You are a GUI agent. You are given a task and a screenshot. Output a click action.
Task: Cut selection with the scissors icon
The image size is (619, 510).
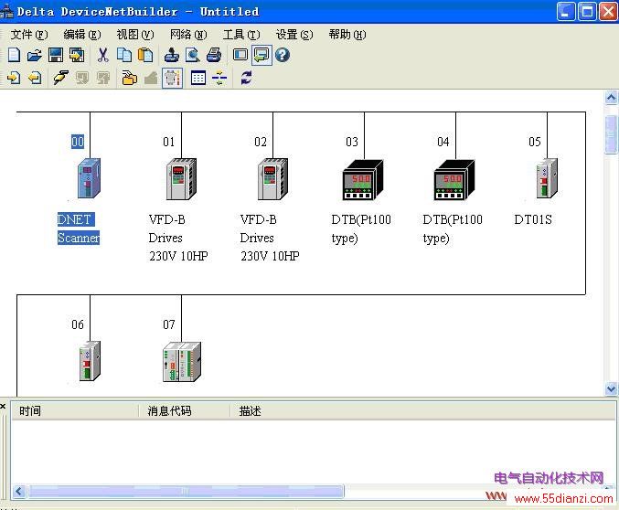pos(103,55)
